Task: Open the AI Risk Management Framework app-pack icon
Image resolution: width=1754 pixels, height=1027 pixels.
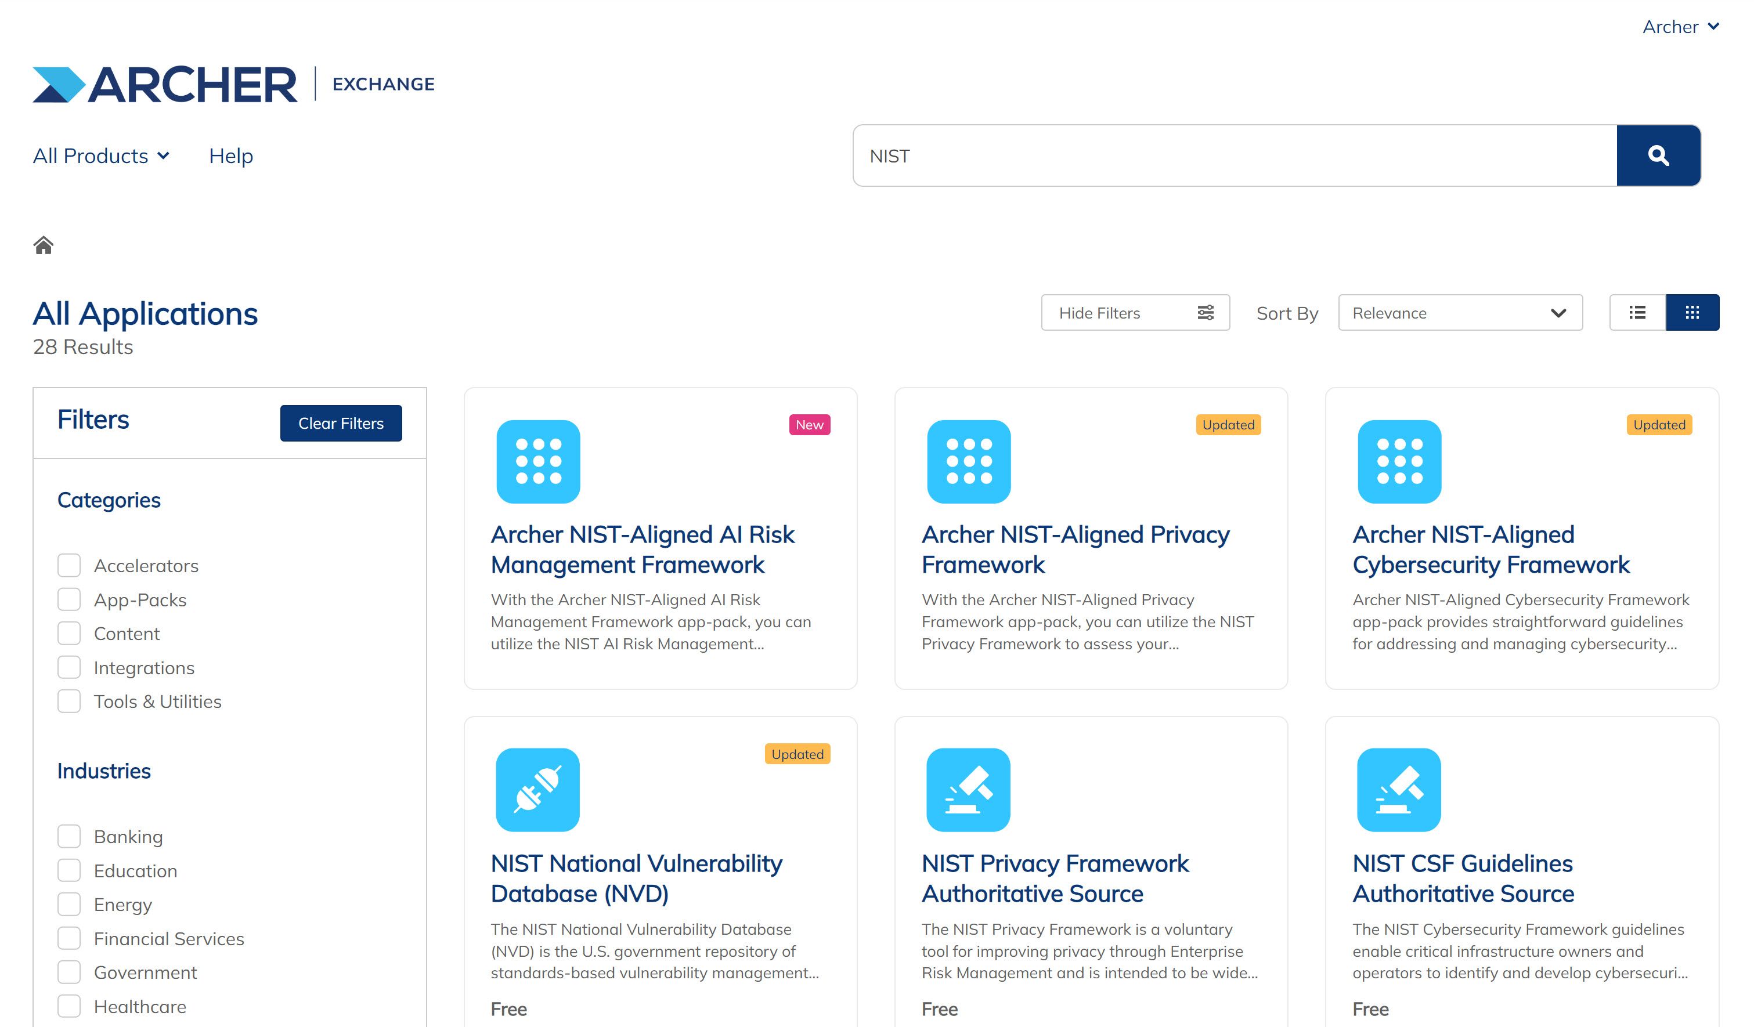Action: pos(538,461)
